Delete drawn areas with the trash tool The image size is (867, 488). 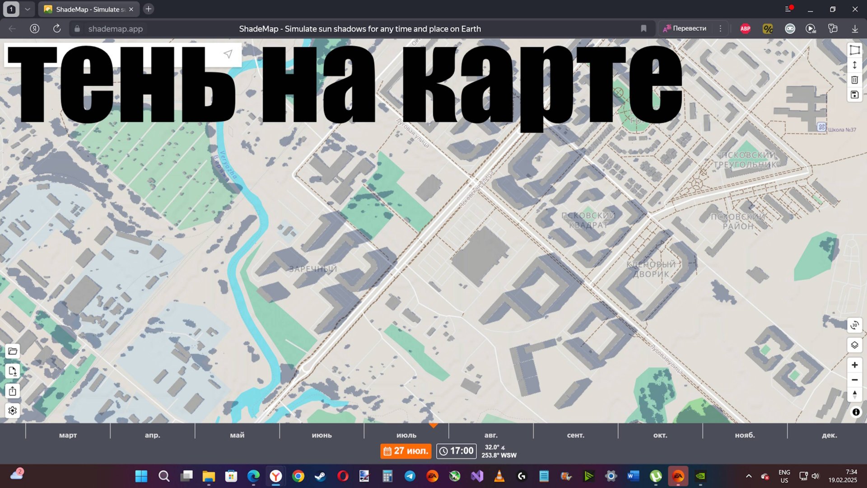(854, 80)
